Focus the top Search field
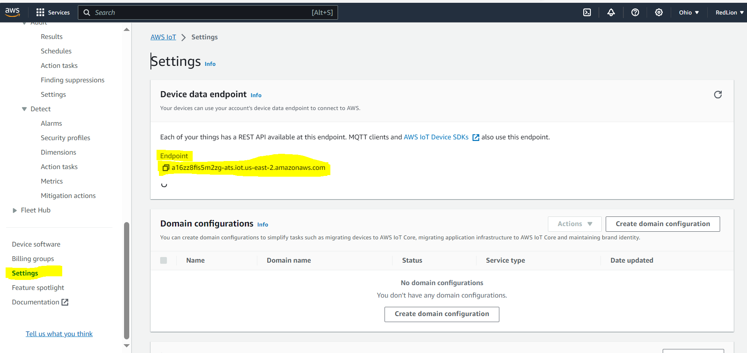747x353 pixels. pyautogui.click(x=208, y=12)
